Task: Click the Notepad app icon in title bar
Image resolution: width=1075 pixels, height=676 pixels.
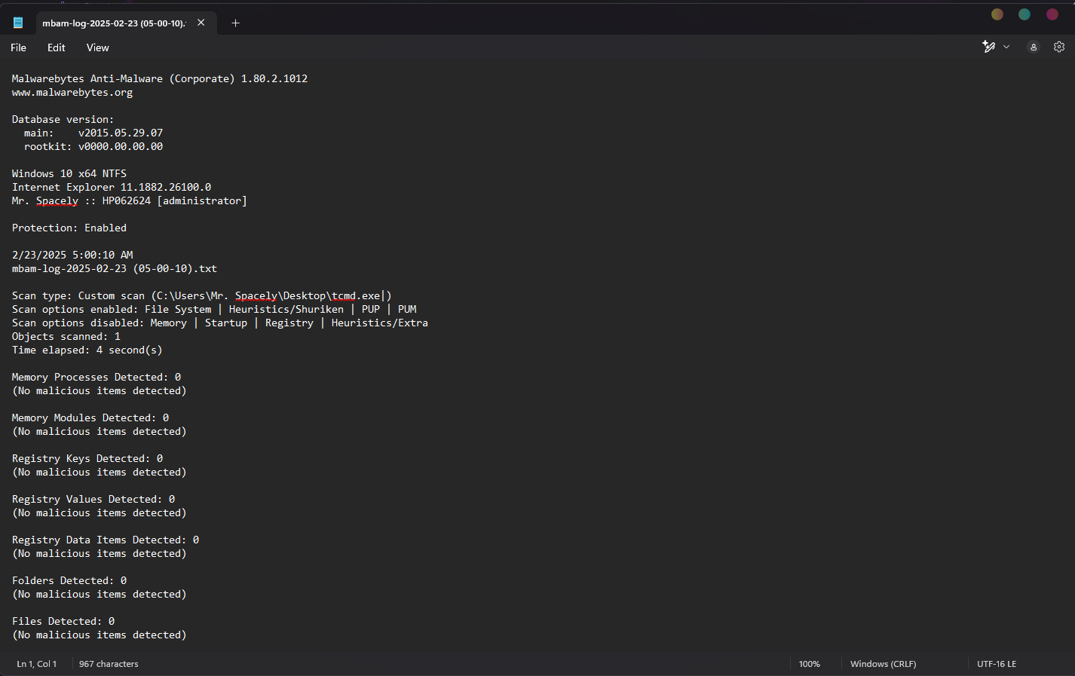Action: [18, 23]
